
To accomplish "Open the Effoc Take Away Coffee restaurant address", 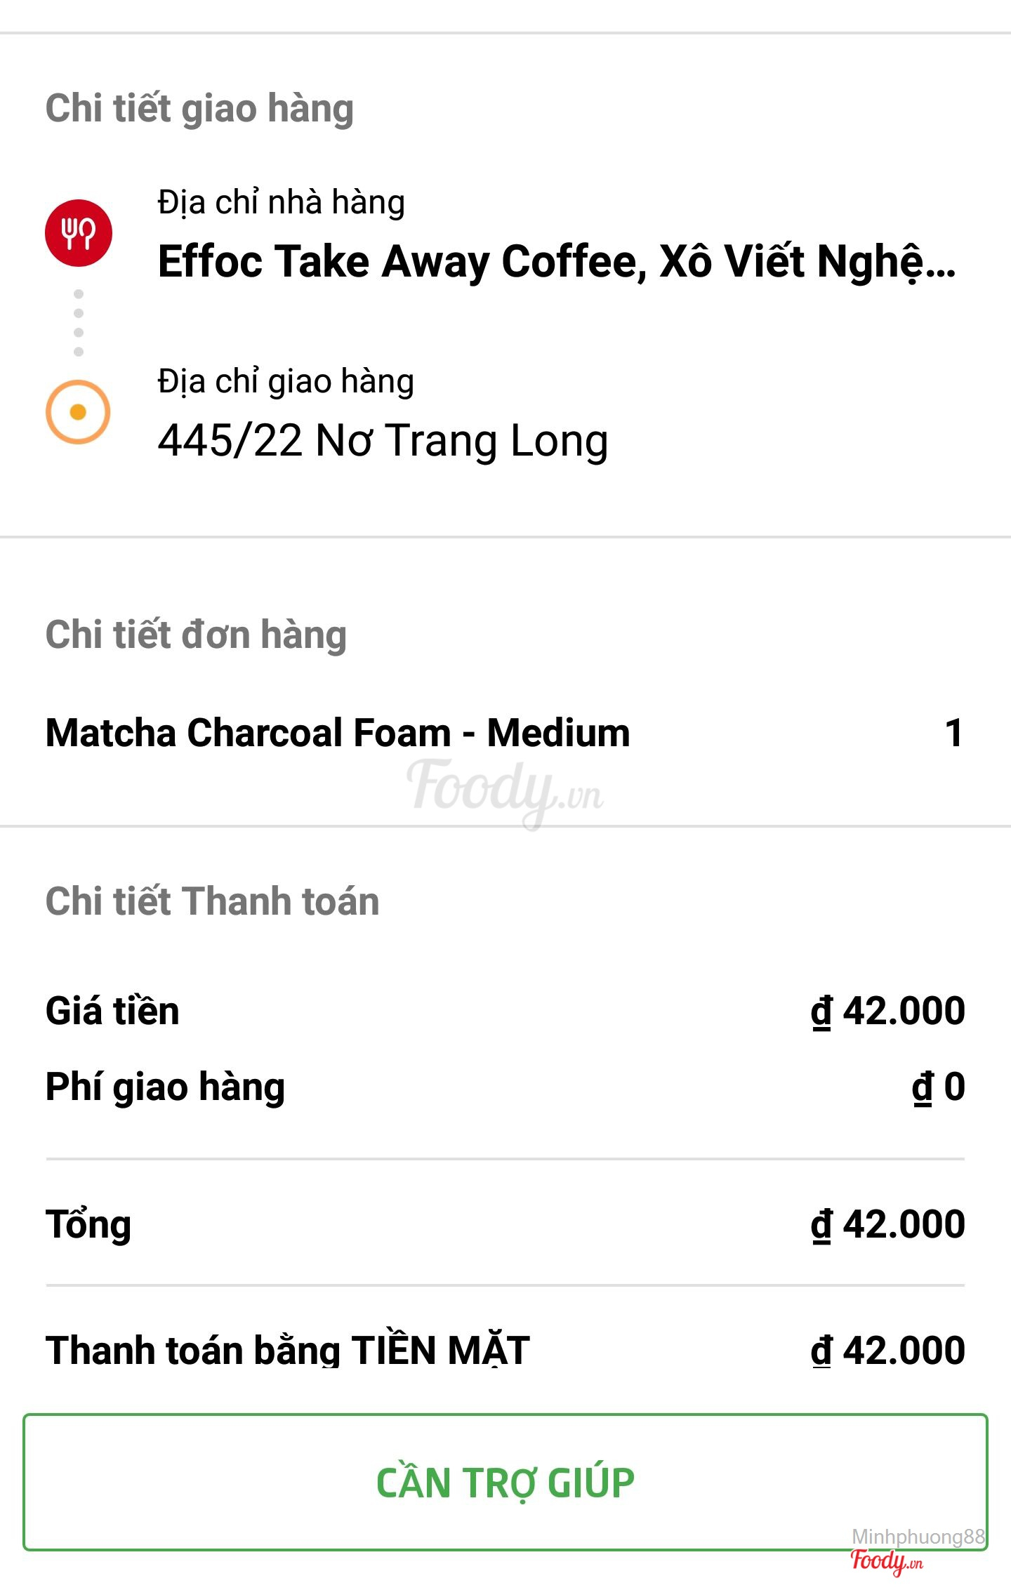I will pyautogui.click(x=556, y=262).
